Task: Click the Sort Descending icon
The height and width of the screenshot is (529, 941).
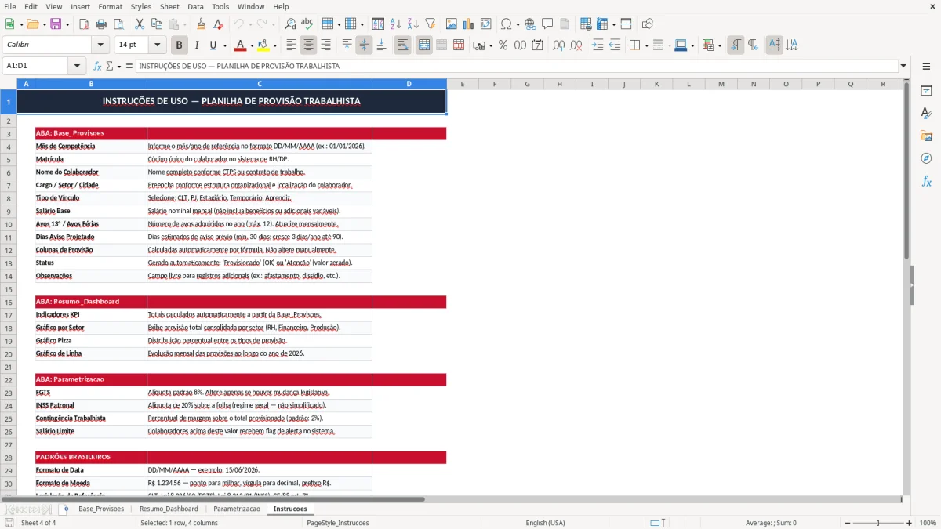Action: point(412,24)
